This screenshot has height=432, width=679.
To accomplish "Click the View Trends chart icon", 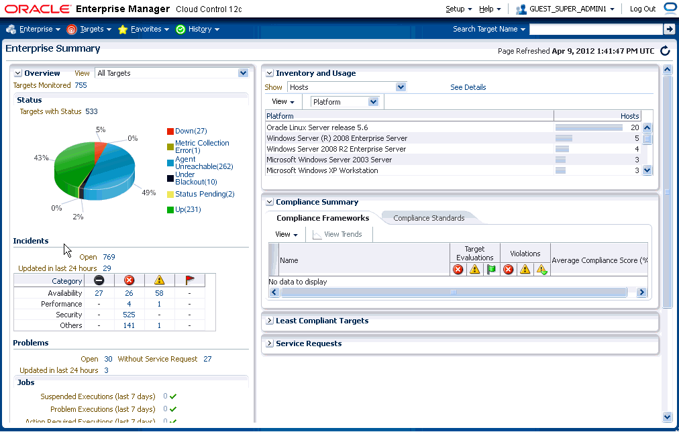I will [317, 235].
